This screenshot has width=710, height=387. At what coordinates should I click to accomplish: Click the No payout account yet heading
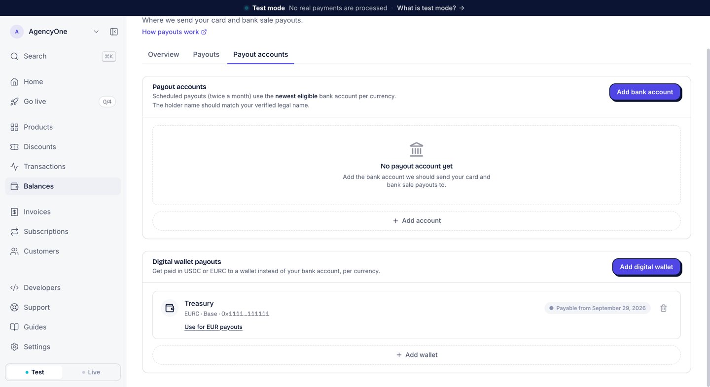coord(417,166)
